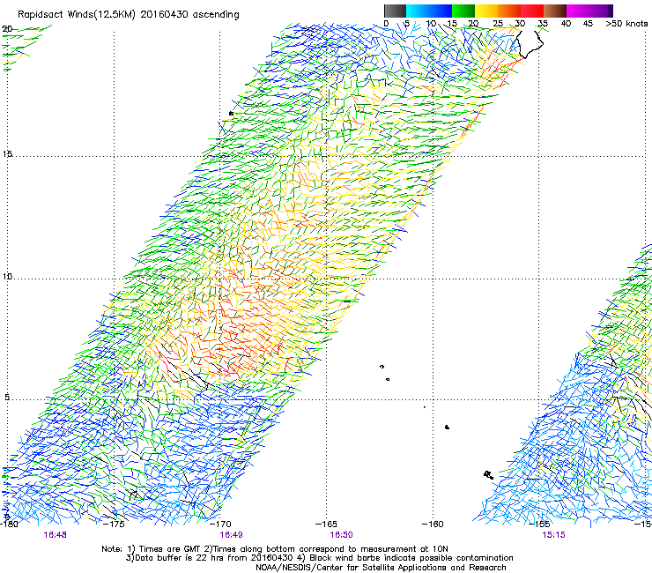Click the 'Data buffer is 22 hrs' note line
The width and height of the screenshot is (652, 573).
pyautogui.click(x=319, y=558)
